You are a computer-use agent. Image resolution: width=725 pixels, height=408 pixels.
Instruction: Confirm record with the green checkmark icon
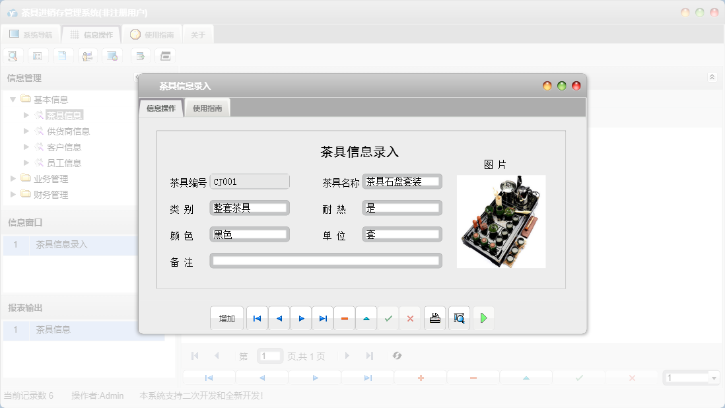pyautogui.click(x=388, y=318)
